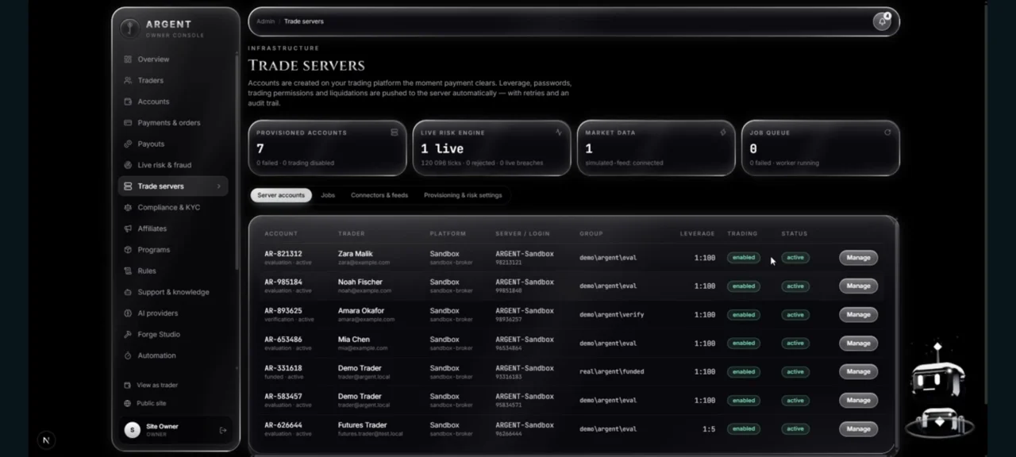The height and width of the screenshot is (457, 1016).
Task: Open the Connectors & feeds tab
Action: click(x=379, y=195)
